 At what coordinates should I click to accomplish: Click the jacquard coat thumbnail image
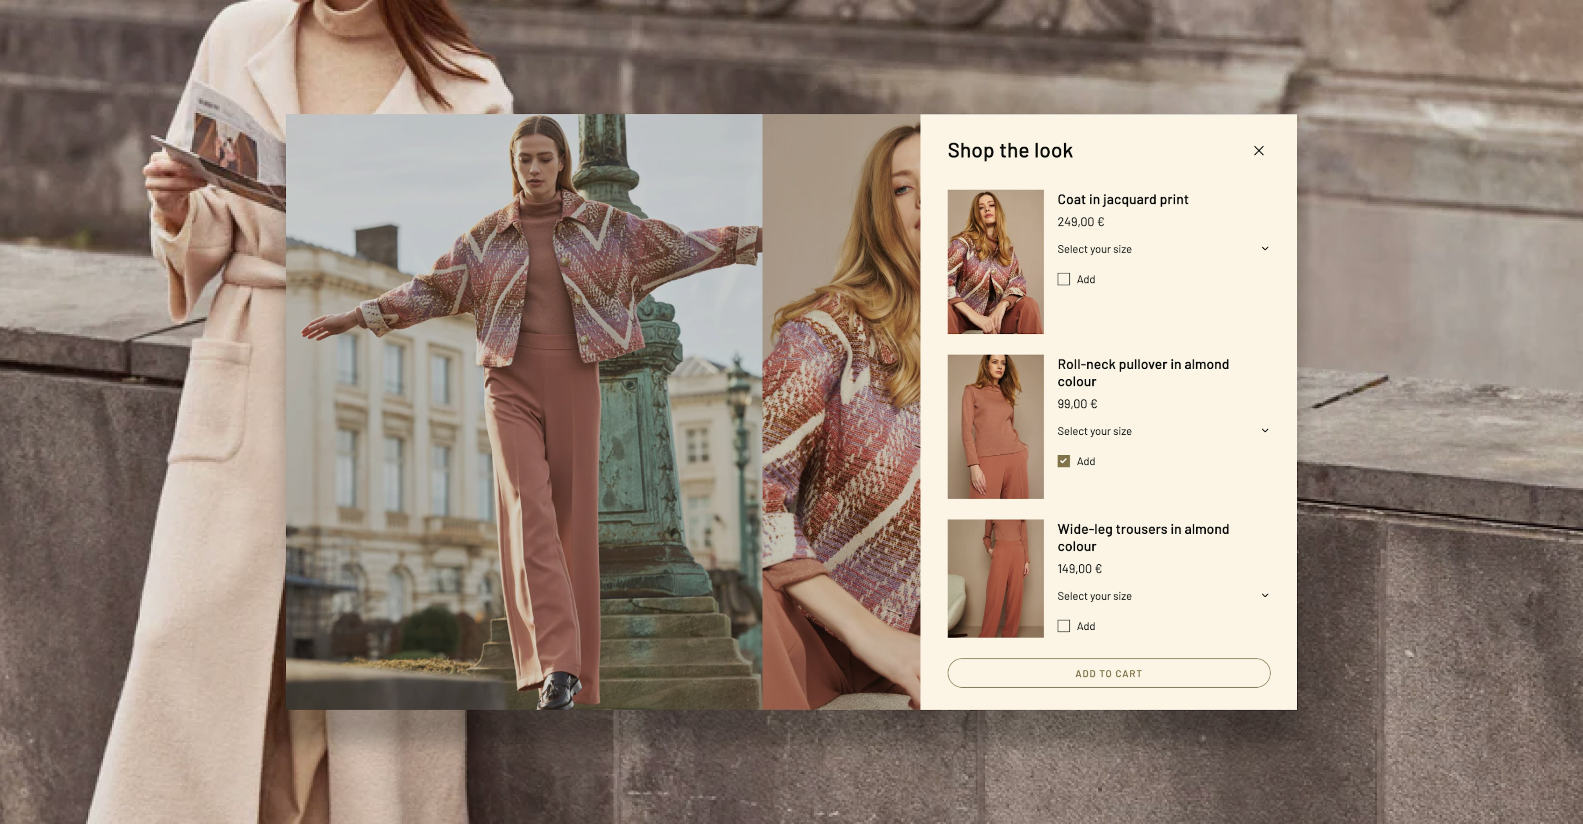995,260
